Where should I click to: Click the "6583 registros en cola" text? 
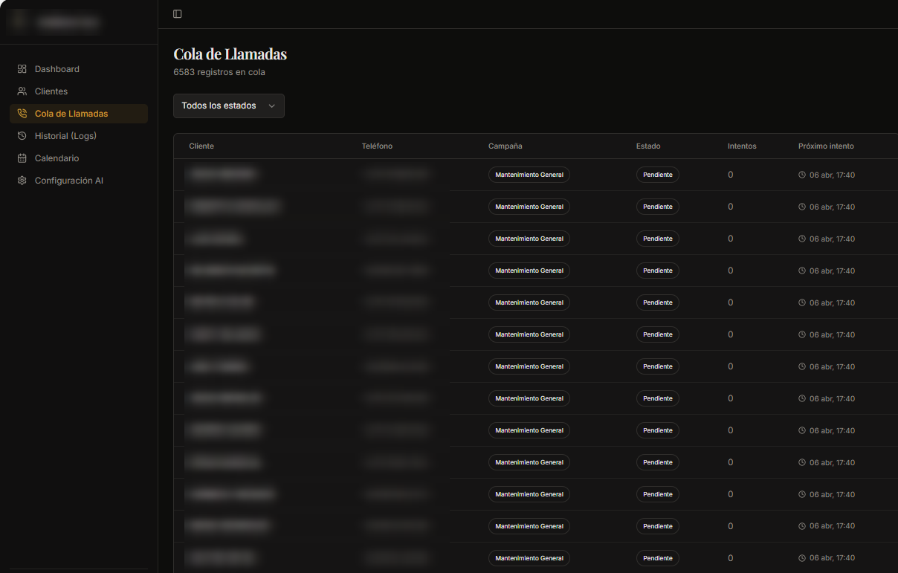click(219, 72)
